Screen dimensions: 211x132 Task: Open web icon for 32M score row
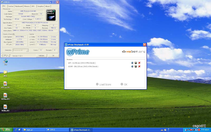click(132, 63)
